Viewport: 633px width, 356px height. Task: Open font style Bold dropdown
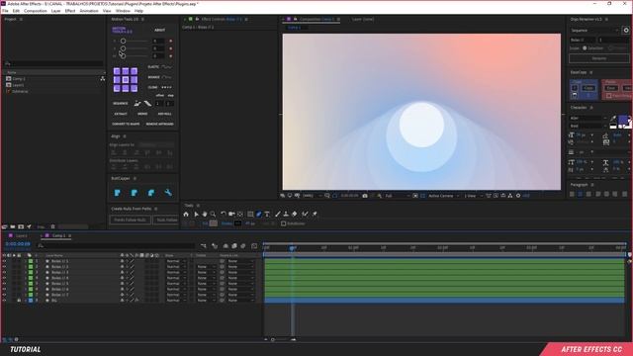click(588, 126)
